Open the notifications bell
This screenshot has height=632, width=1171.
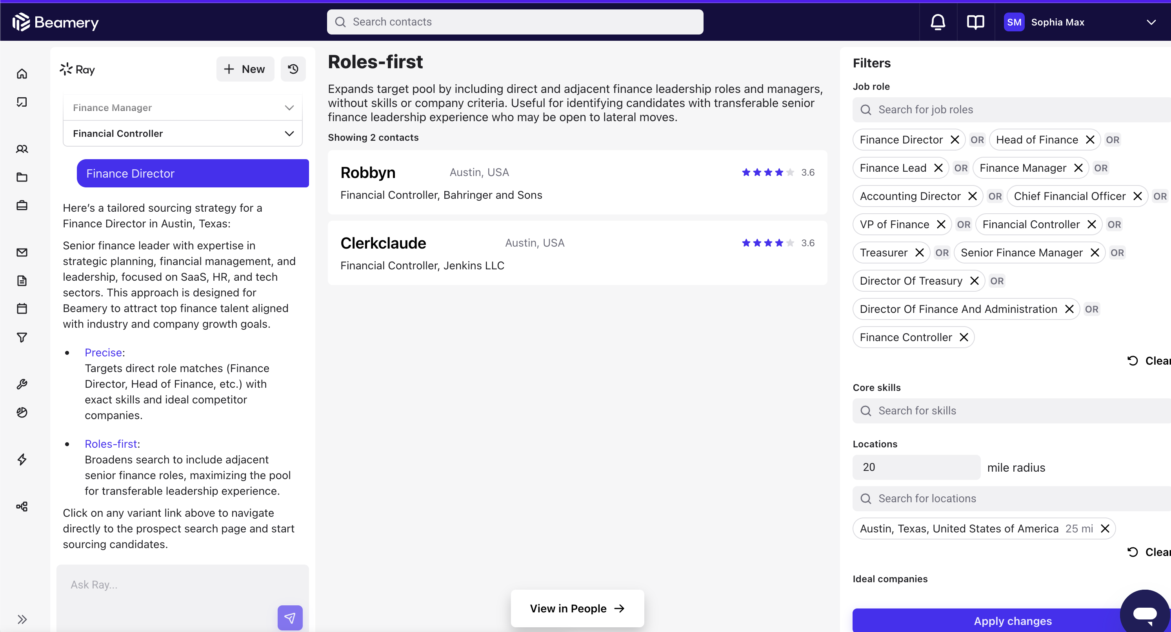click(938, 22)
